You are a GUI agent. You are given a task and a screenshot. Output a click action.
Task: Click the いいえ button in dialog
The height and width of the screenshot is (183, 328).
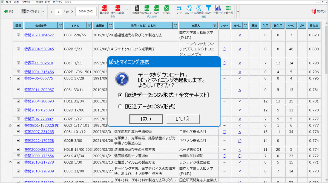pos(183,119)
